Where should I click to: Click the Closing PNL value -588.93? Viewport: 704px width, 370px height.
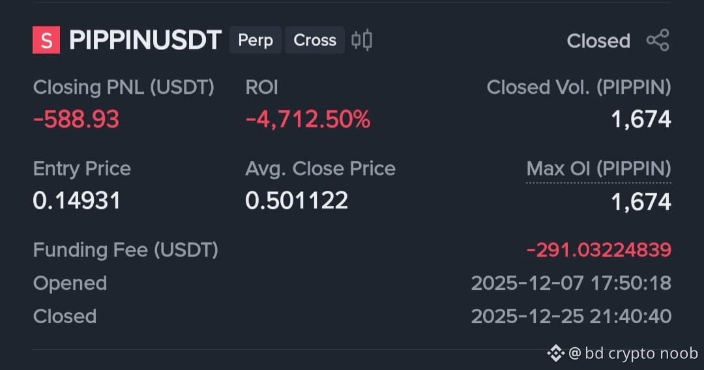click(76, 119)
